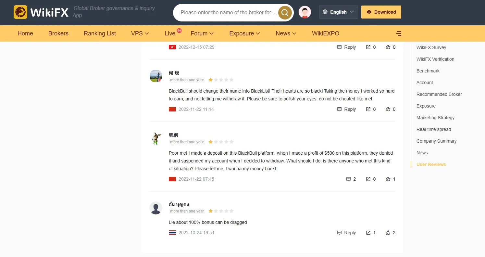
Task: Open the user avatar profile icon
Action: pos(305,12)
